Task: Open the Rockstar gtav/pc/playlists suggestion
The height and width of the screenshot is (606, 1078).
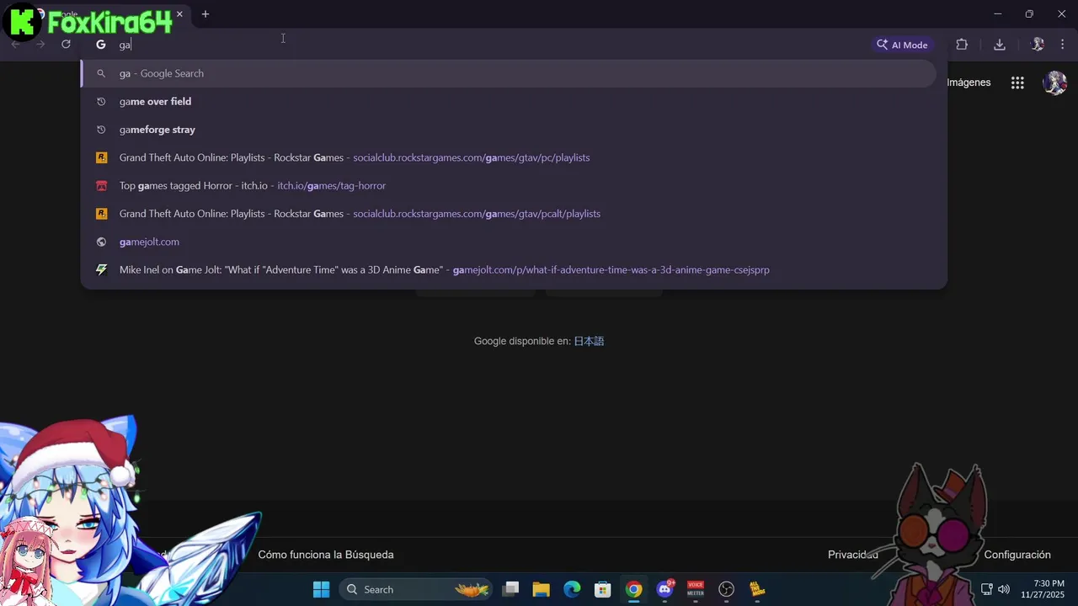Action: tap(509, 157)
